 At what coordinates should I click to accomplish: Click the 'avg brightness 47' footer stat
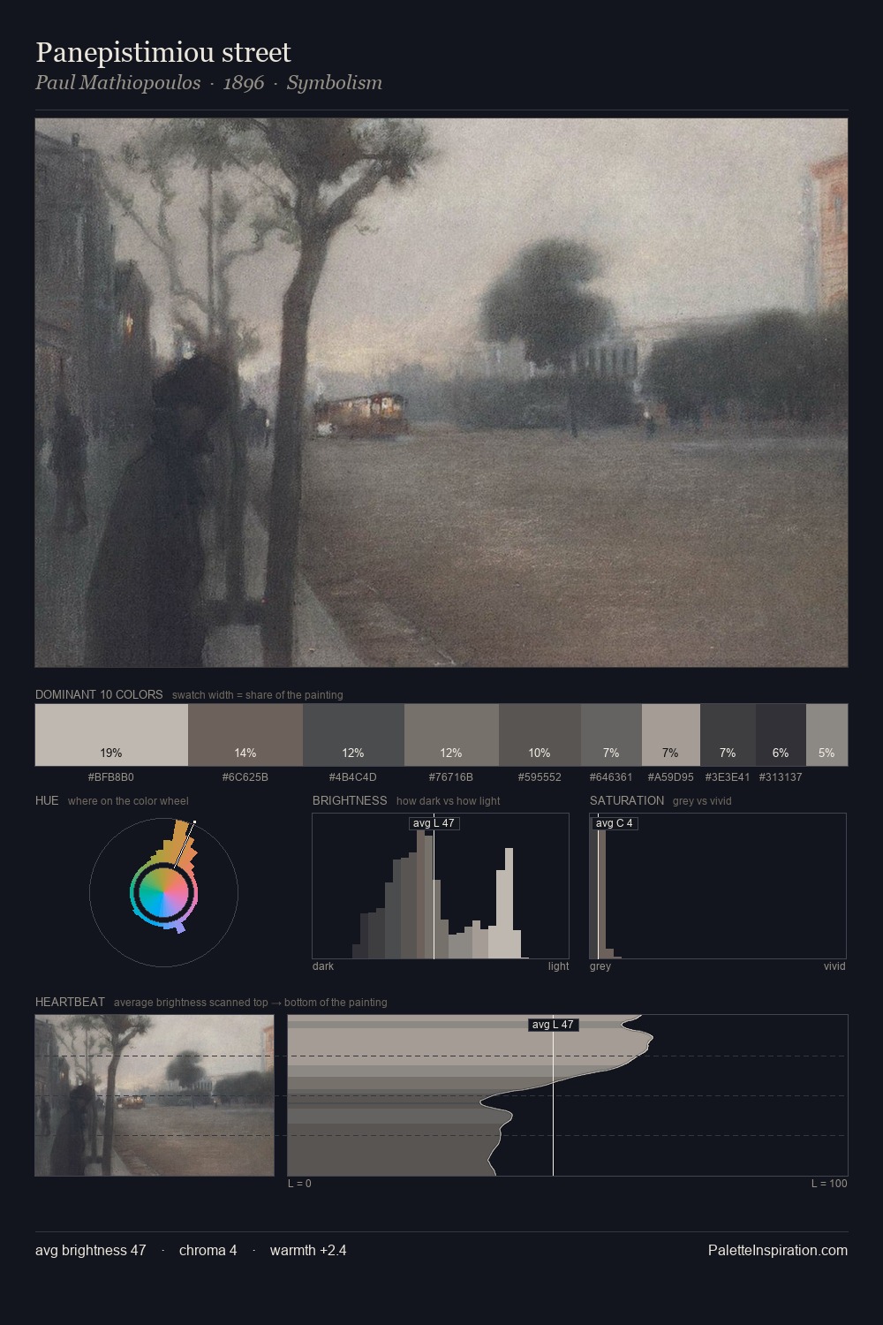[91, 1250]
